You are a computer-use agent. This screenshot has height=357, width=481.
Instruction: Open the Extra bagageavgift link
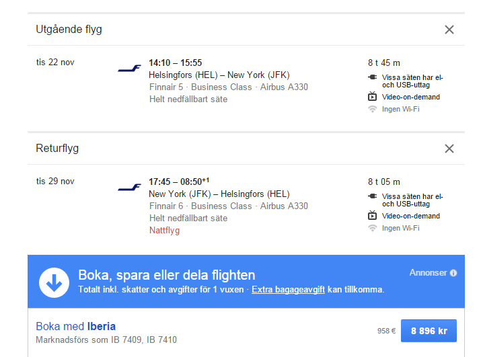click(288, 290)
